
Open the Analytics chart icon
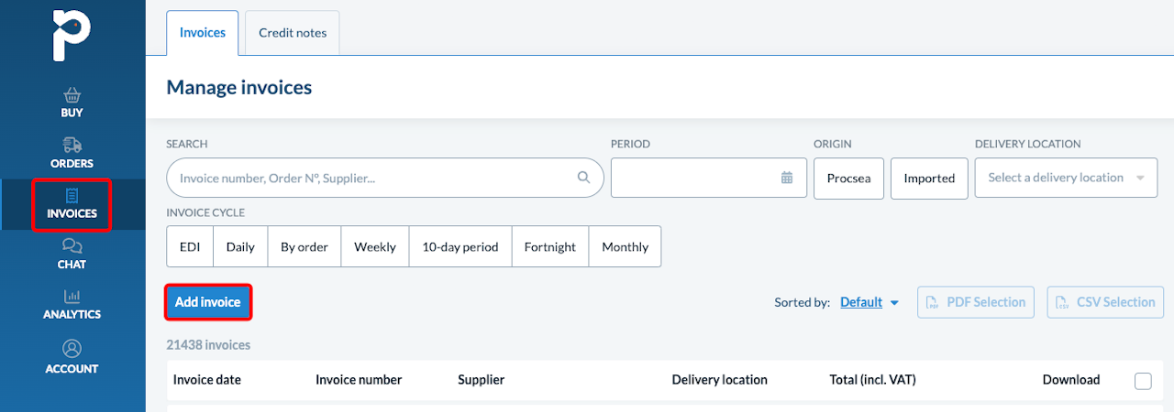coord(72,297)
